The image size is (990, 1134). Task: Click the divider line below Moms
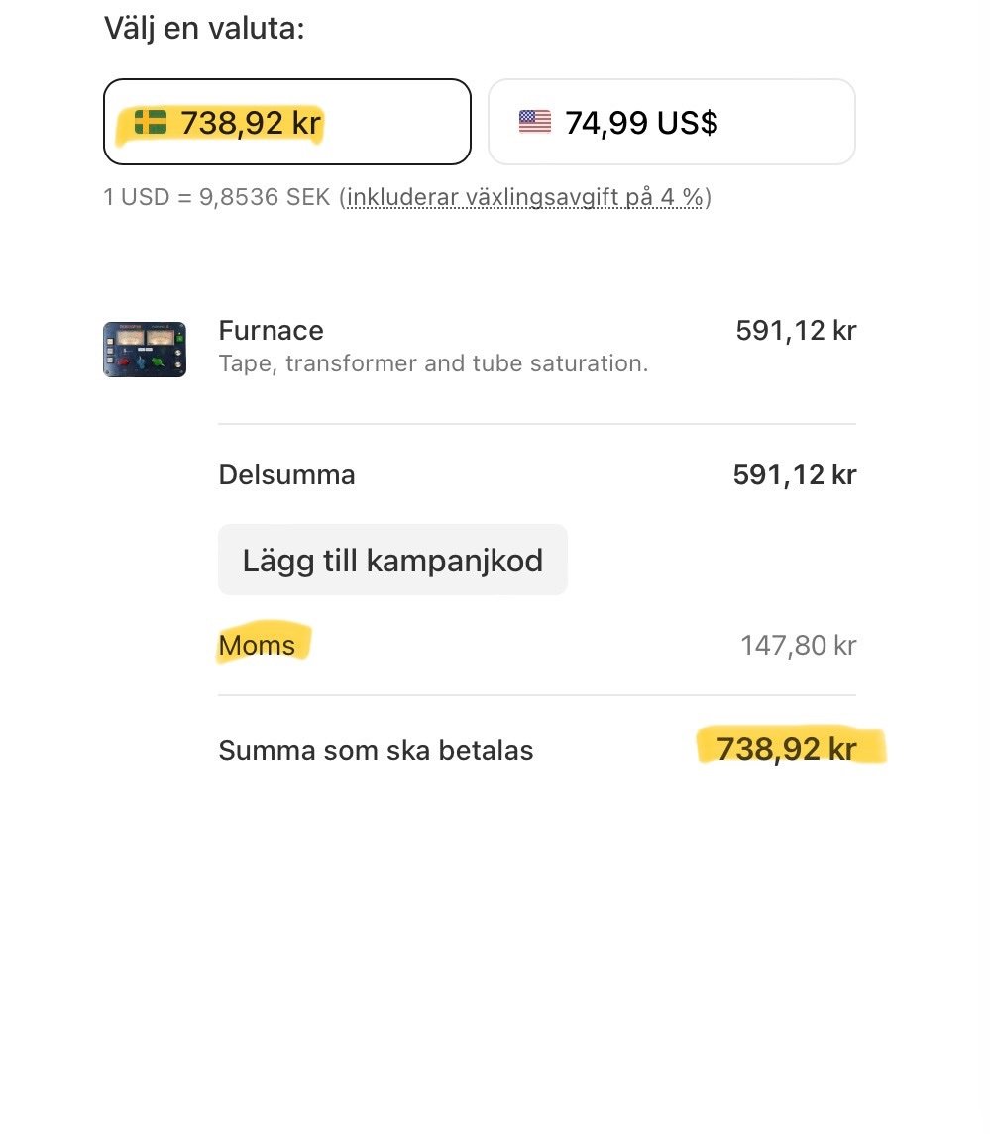point(536,695)
